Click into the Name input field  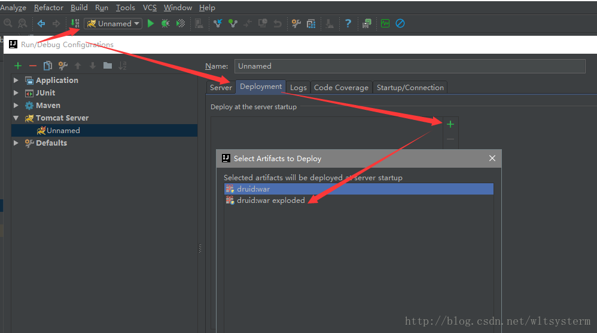coord(410,66)
